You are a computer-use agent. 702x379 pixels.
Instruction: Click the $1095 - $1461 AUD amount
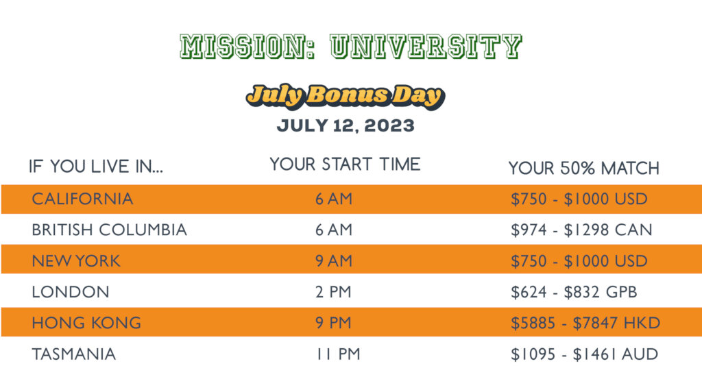pos(585,354)
